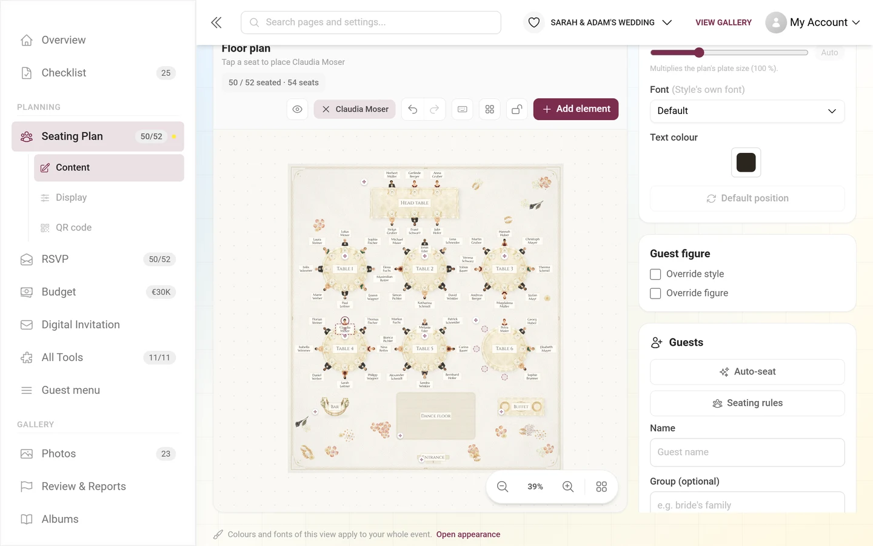
Task: Zoom out the floor plan
Action: [503, 487]
